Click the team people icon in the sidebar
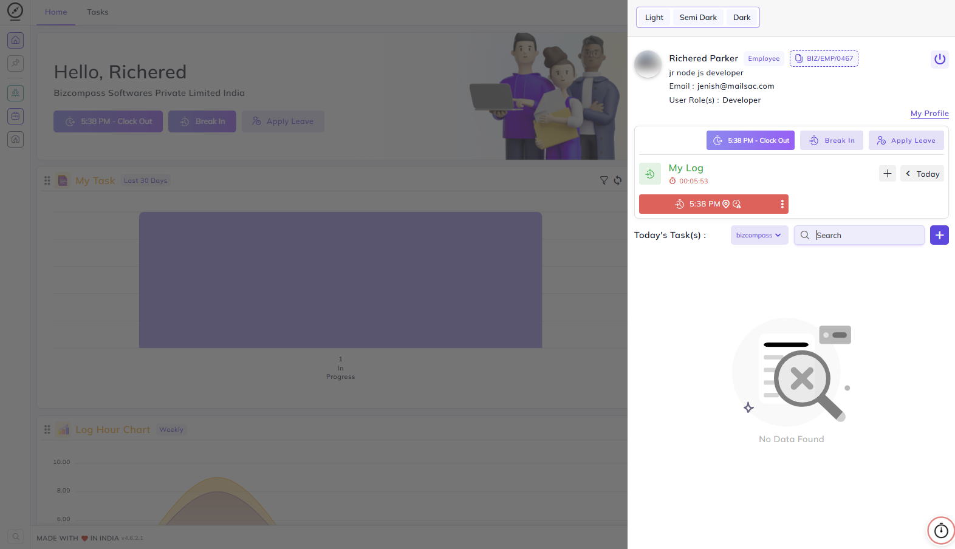The height and width of the screenshot is (549, 955). point(16,93)
